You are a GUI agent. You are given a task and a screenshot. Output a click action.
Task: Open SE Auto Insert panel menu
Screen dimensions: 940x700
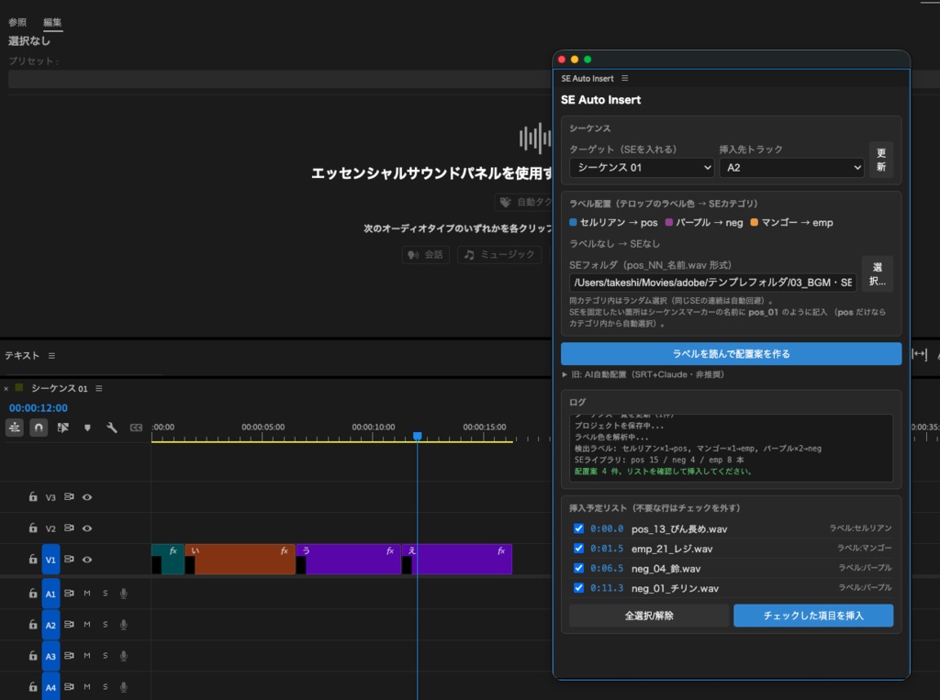coord(624,79)
